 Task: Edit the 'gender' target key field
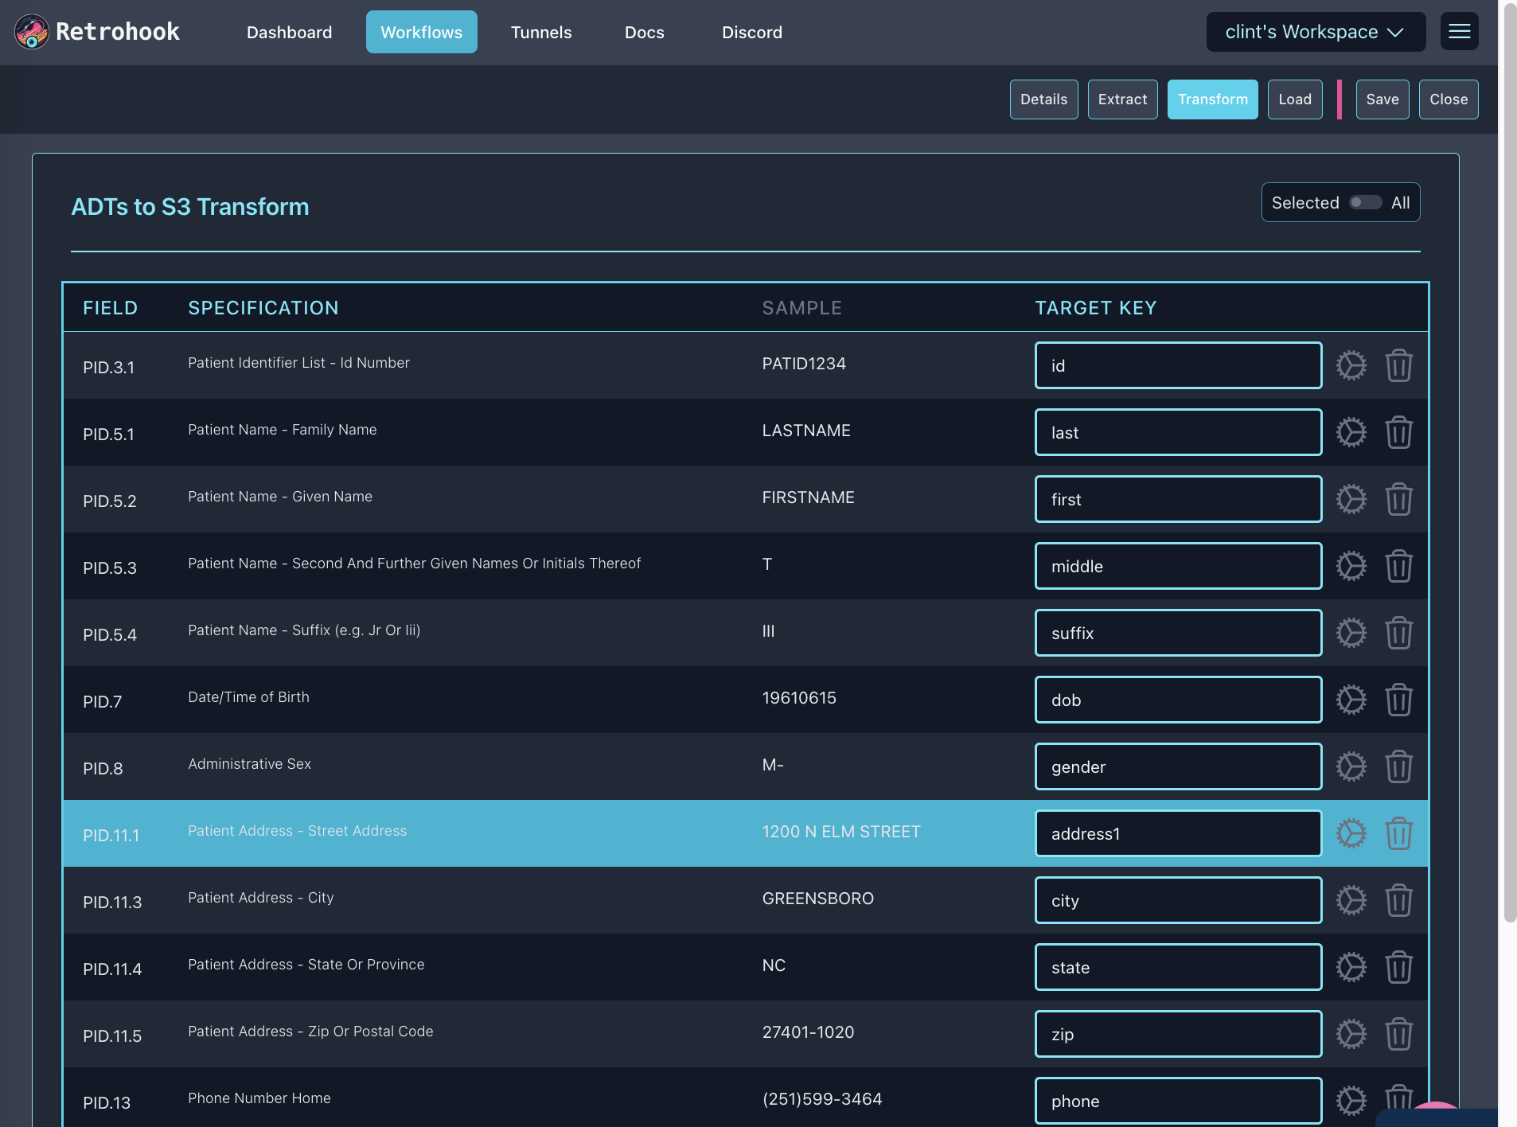(x=1178, y=766)
